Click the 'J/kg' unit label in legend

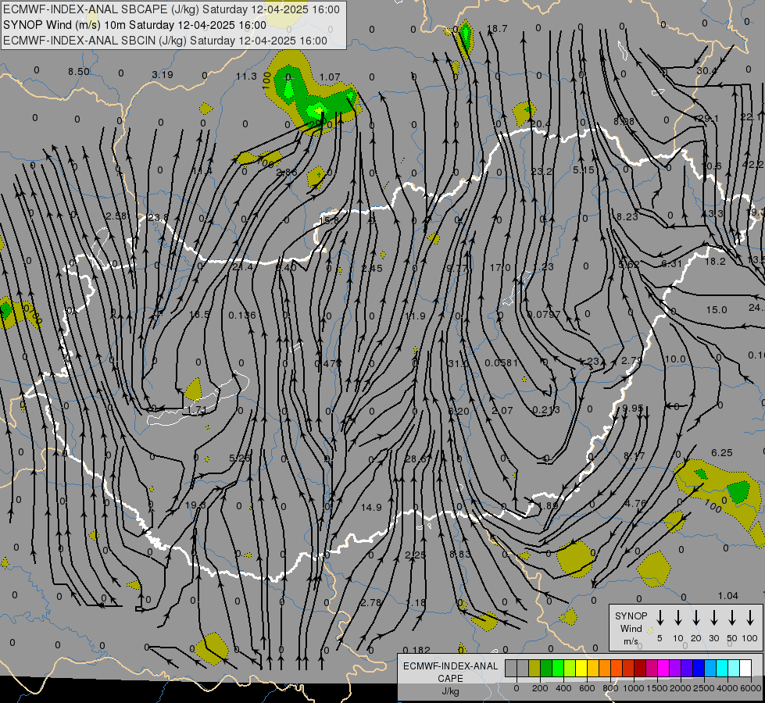pos(450,691)
